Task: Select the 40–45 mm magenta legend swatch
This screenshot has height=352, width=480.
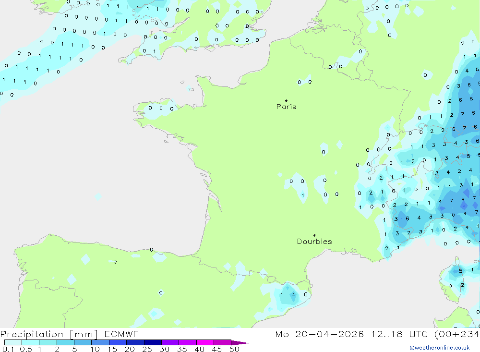Action: pos(205,342)
